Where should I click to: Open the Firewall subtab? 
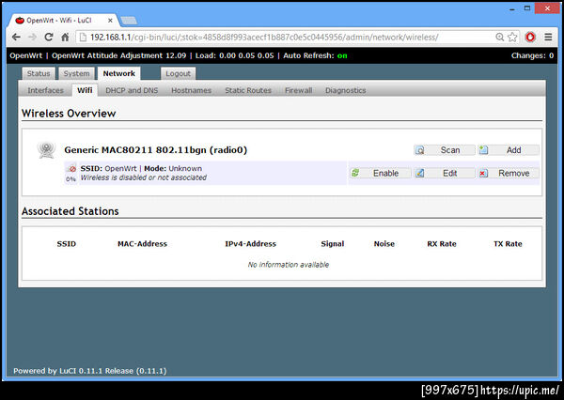299,90
